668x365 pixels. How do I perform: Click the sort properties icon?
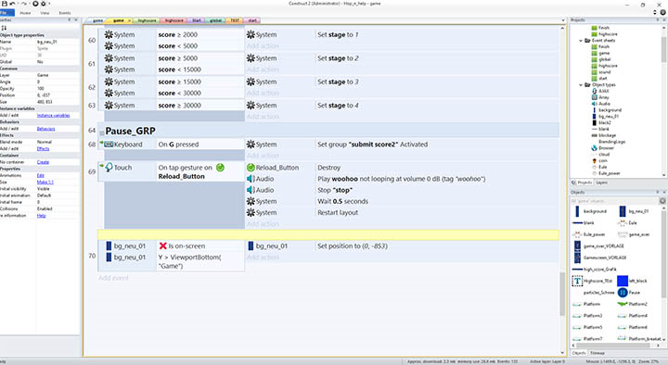tap(4, 28)
